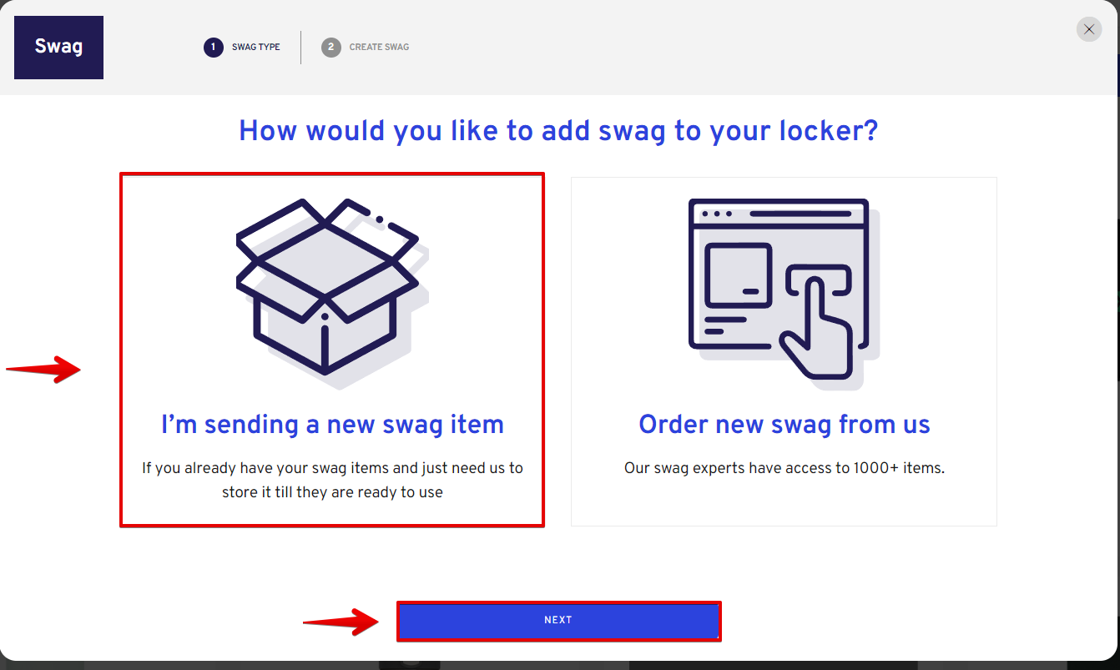Click the browser window with hand pointer icon
The image size is (1120, 670).
click(783, 292)
